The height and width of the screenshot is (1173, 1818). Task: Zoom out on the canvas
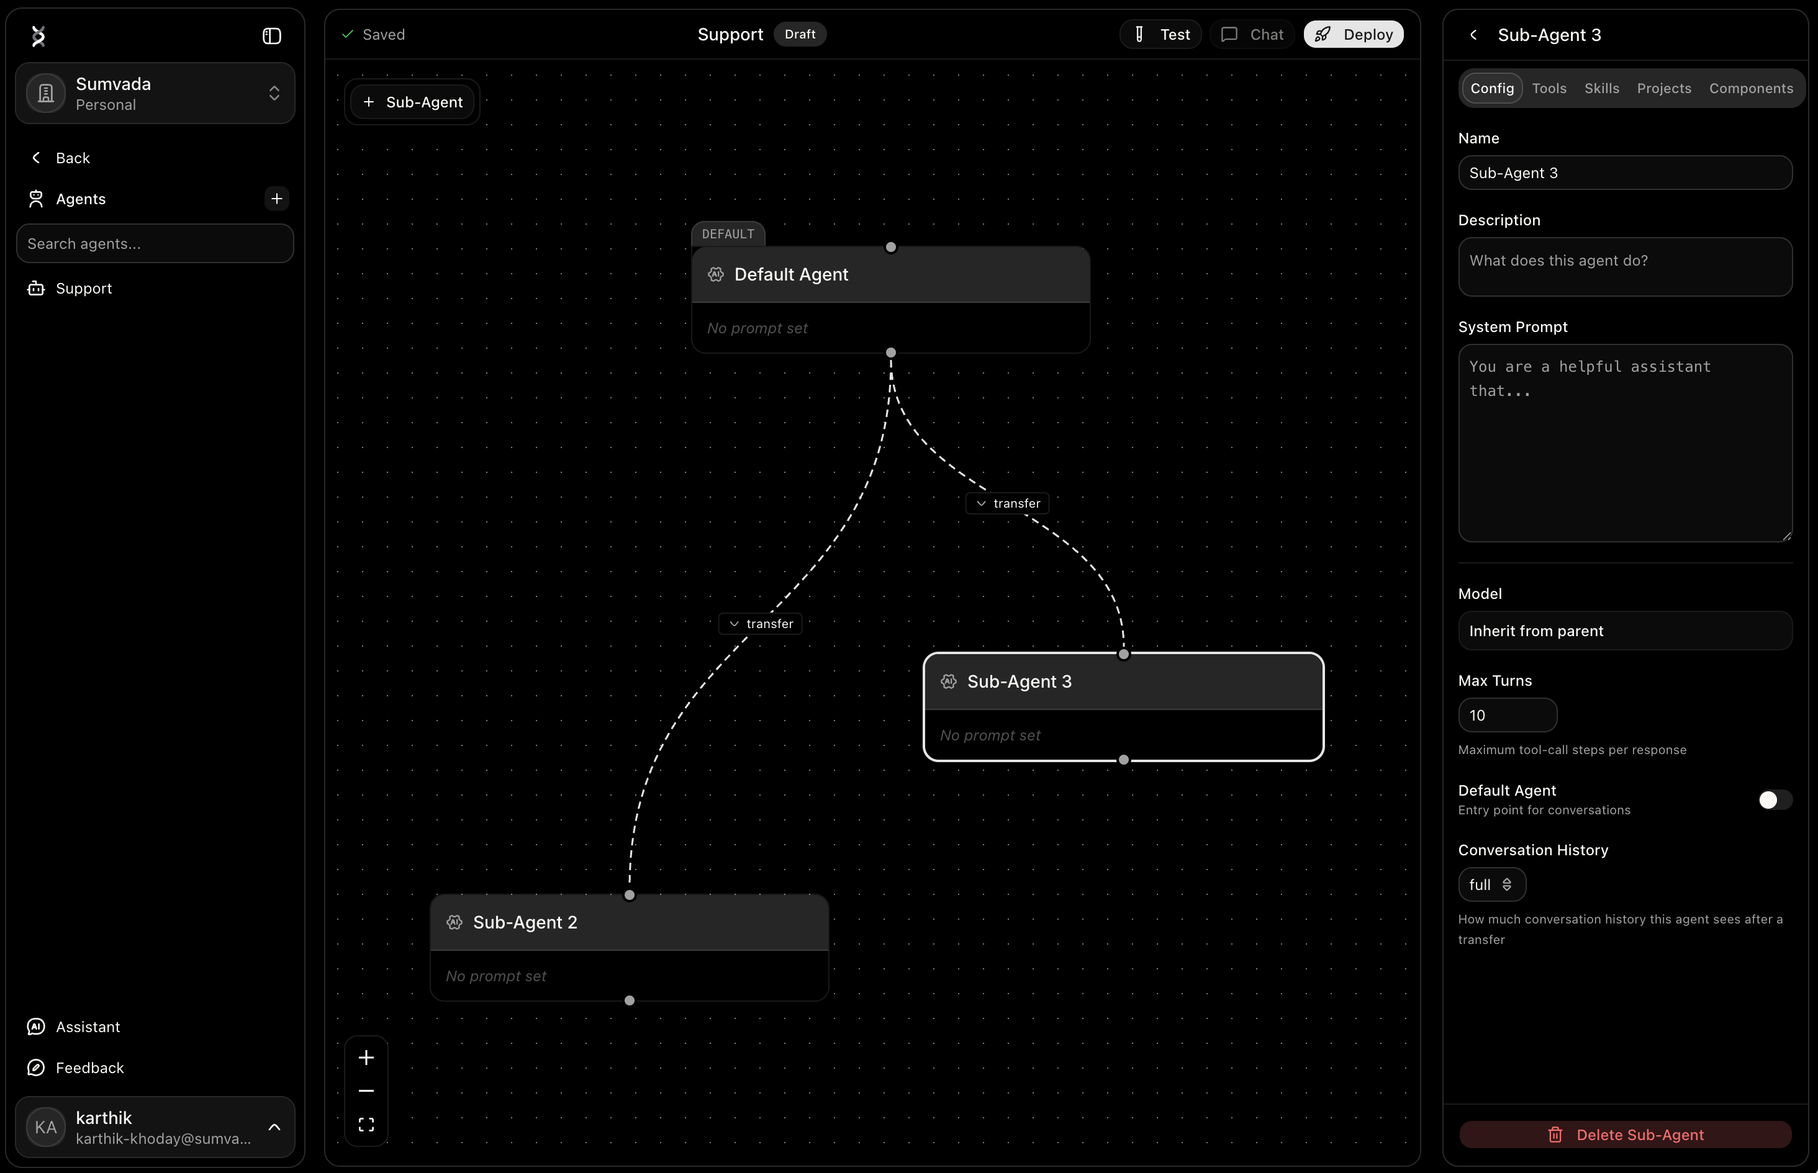(x=366, y=1092)
